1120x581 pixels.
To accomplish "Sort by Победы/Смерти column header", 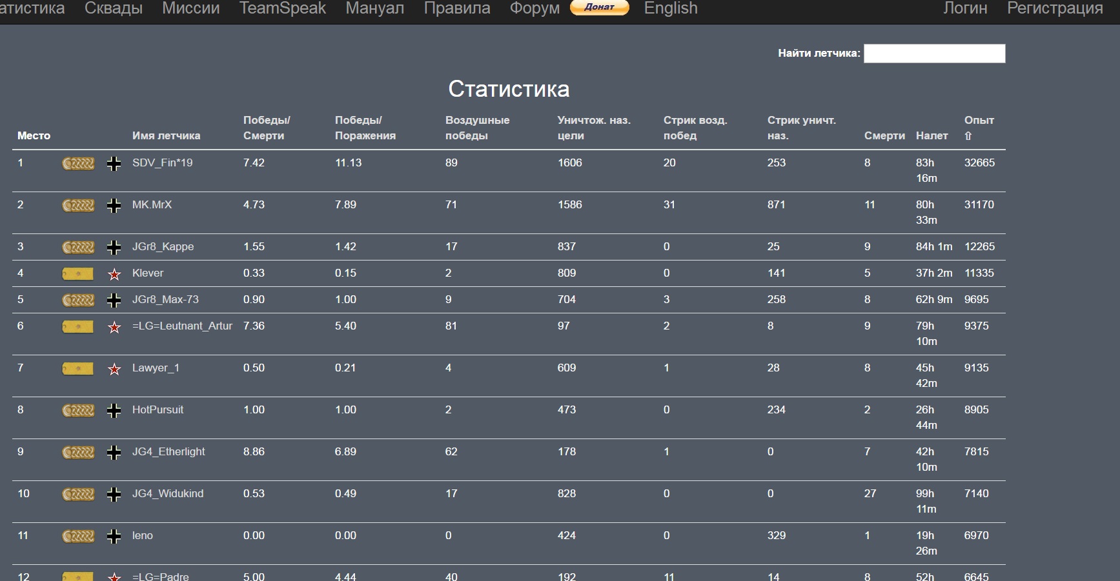I will coord(267,128).
